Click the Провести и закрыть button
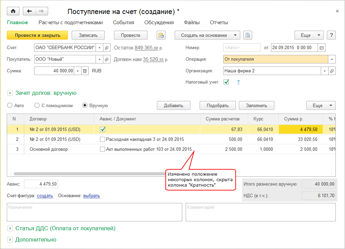 [38, 35]
